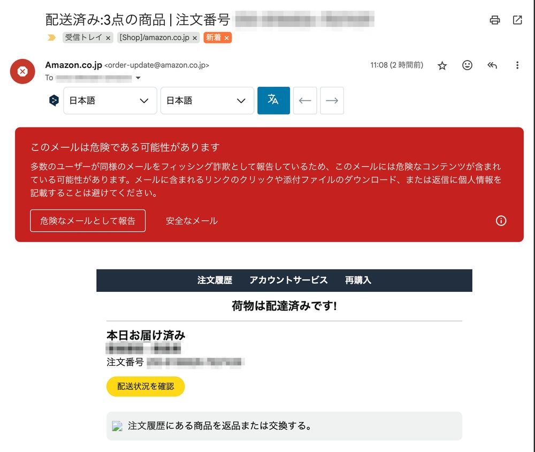Click the yellow 配送状況を確認 button
535x452 pixels.
tap(146, 387)
